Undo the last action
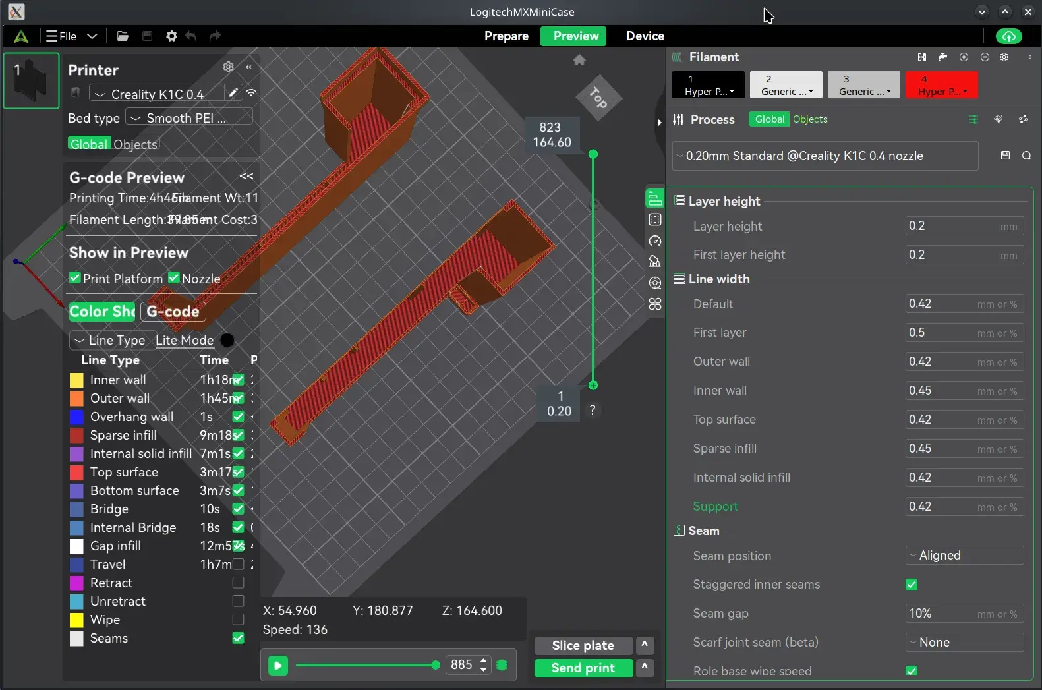This screenshot has width=1042, height=690. 191,36
